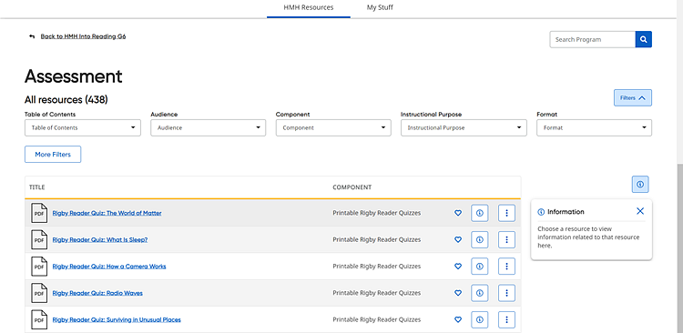Viewport: 683px width, 333px height.
Task: Click the page vertical scrollbar thumb
Action: (x=680, y=248)
